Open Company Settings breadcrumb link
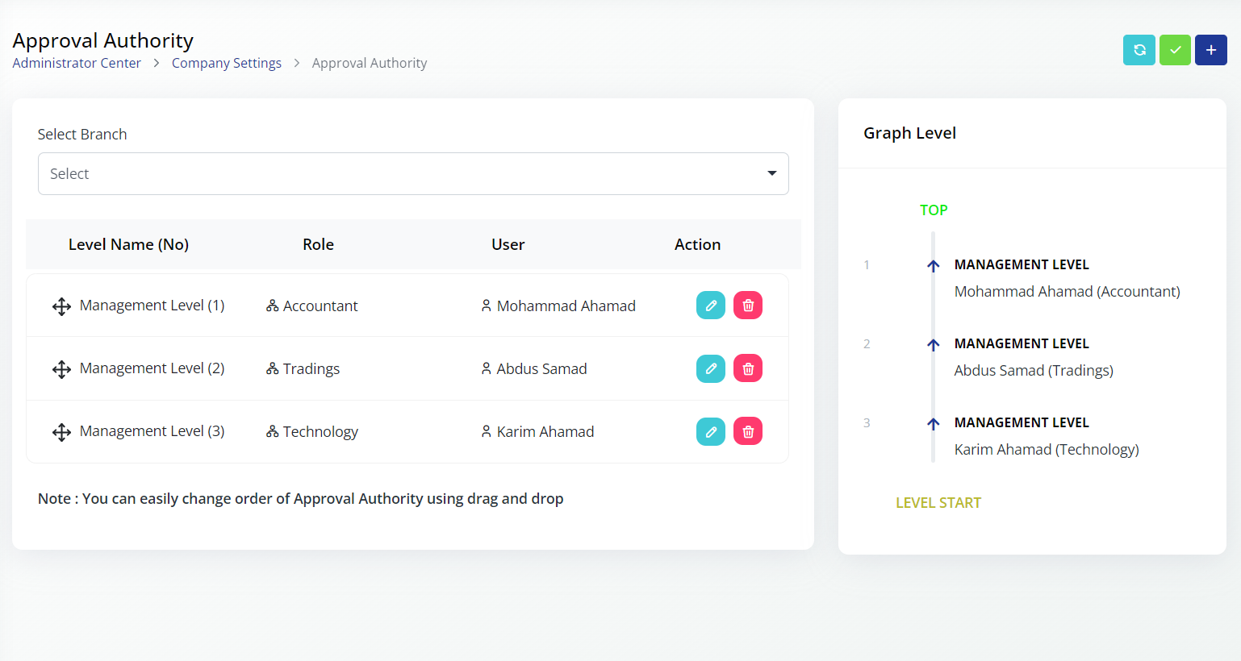Screen dimensions: 1241x661 tap(226, 63)
